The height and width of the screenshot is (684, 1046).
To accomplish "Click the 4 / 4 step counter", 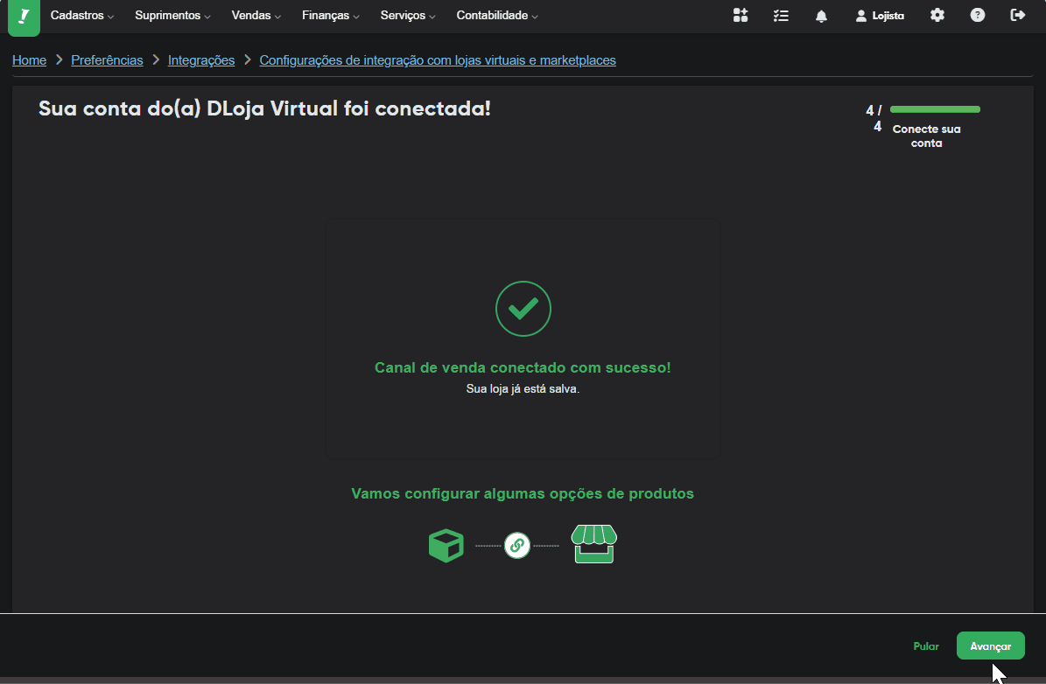I will (874, 118).
